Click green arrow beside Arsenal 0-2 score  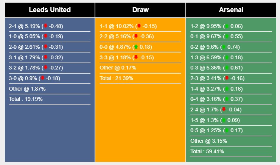[224, 47]
